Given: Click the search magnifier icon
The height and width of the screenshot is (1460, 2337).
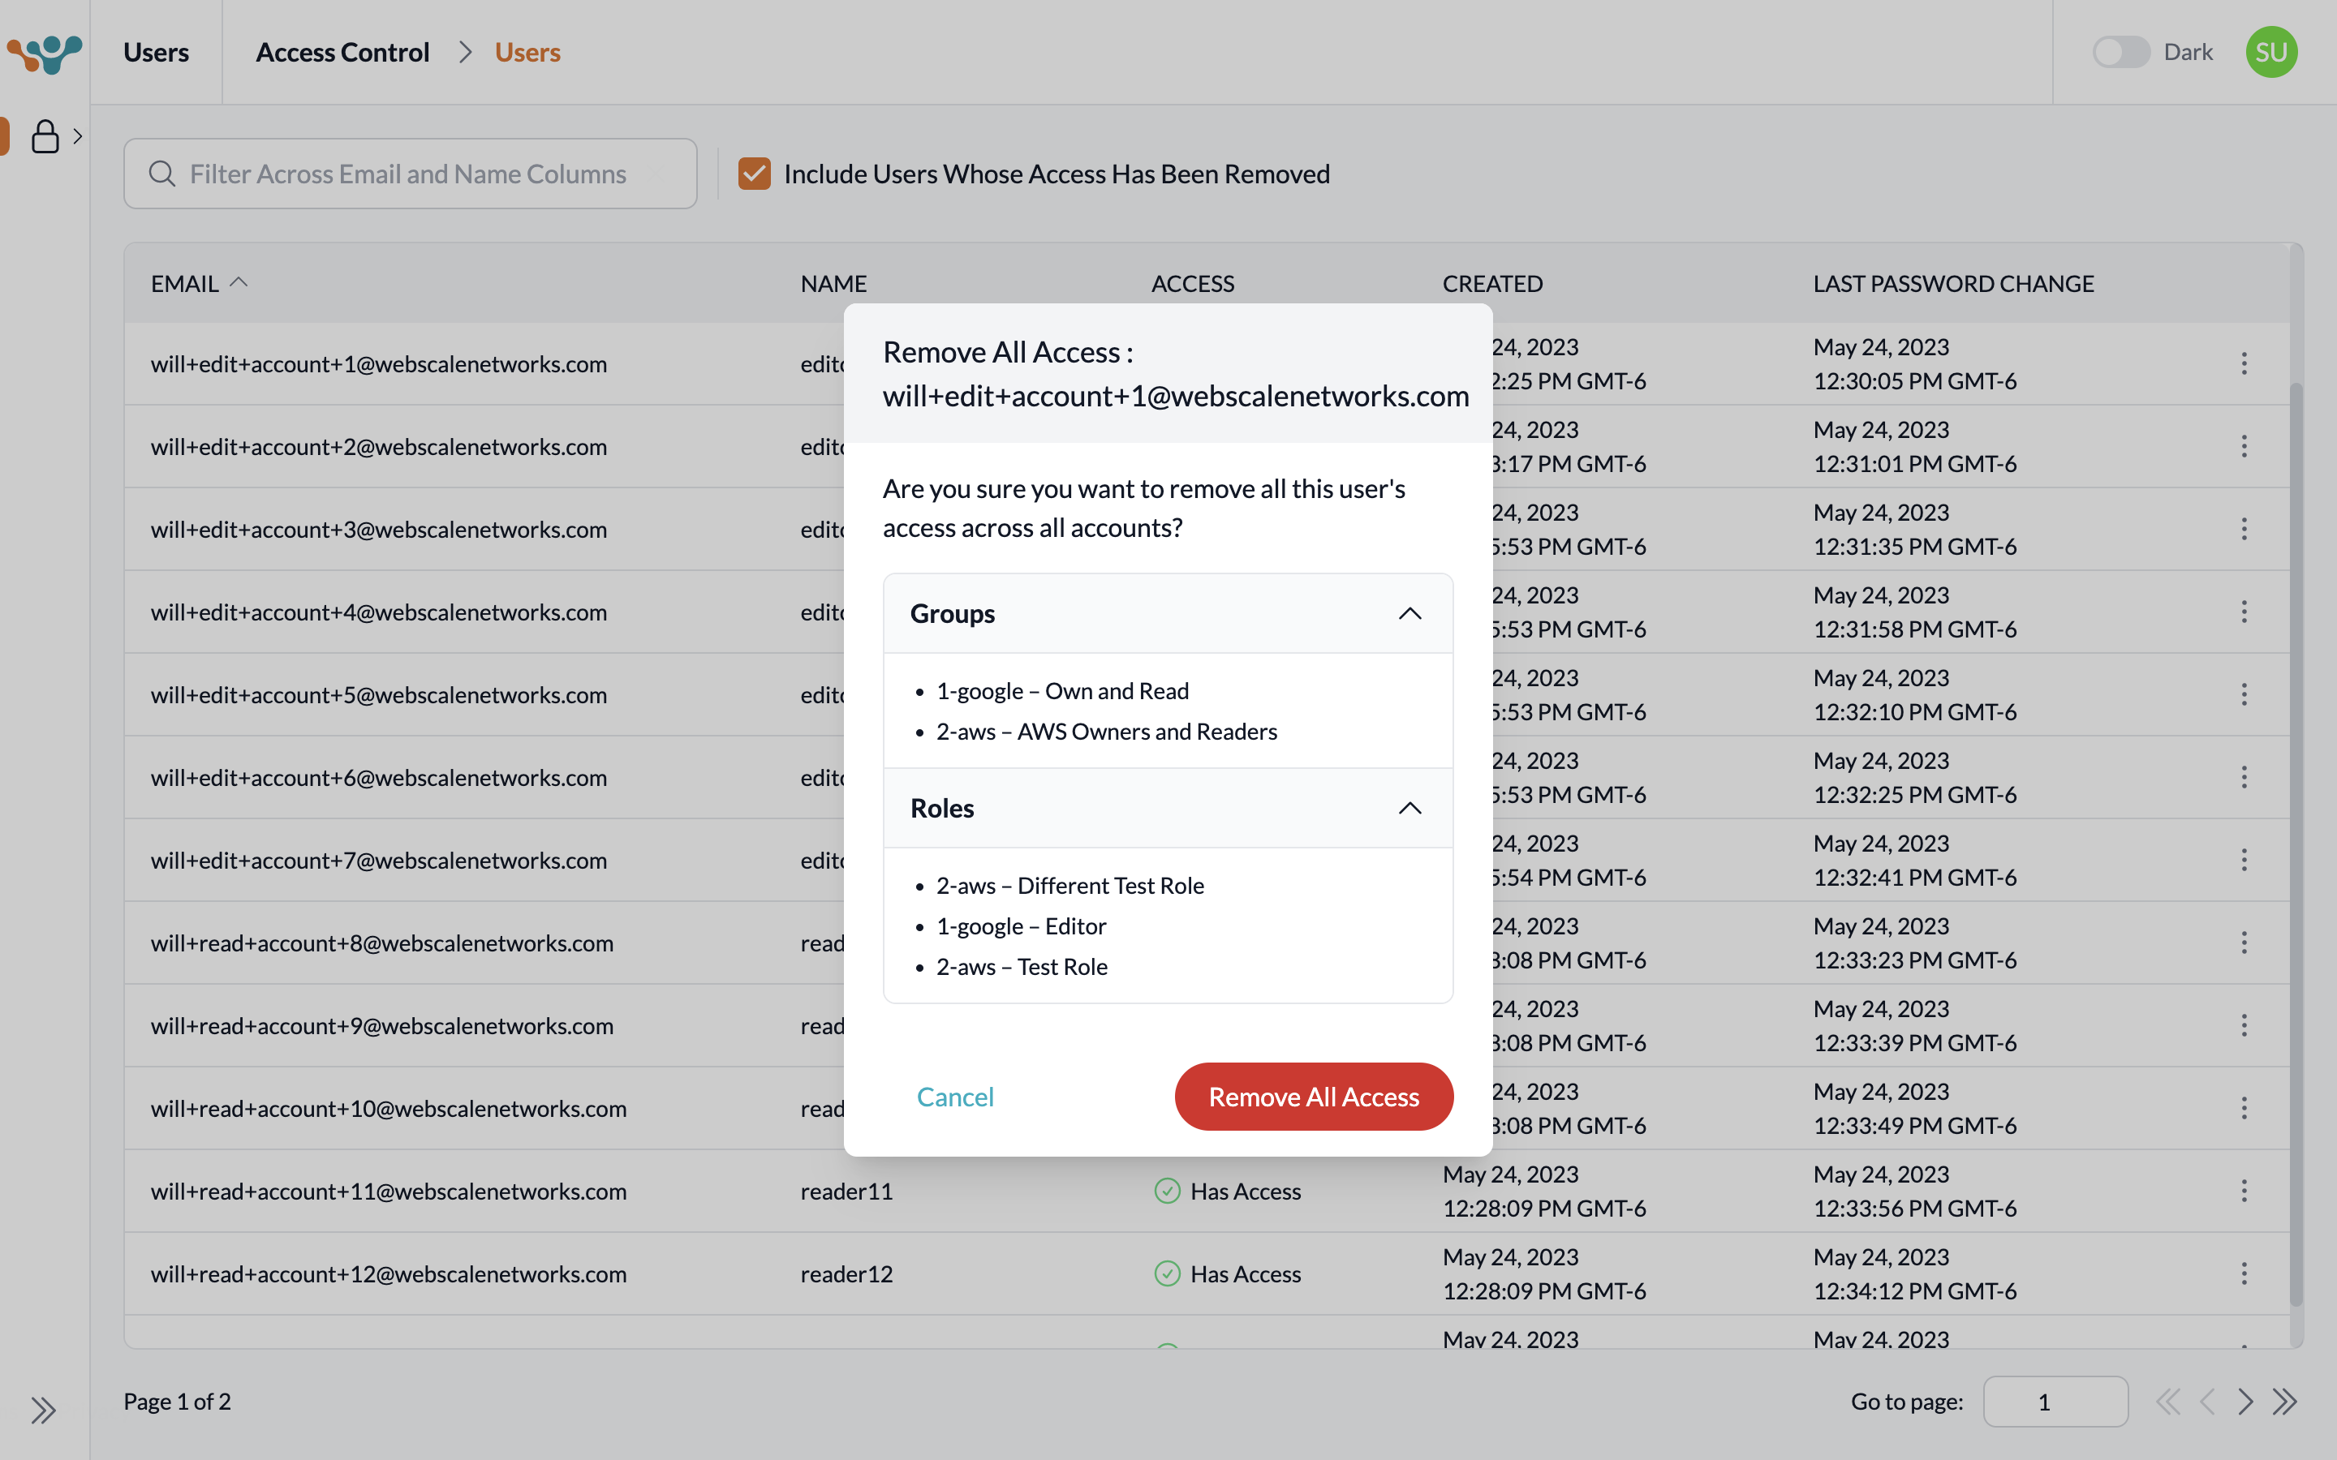Looking at the screenshot, I should pos(162,174).
